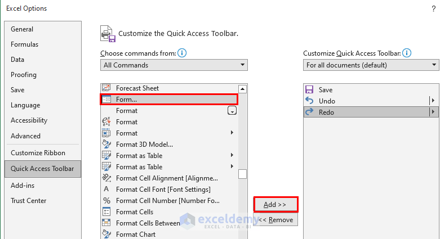Click the Format Cell Number percent icon
Screen dimensions: 440x239
[x=106, y=201]
